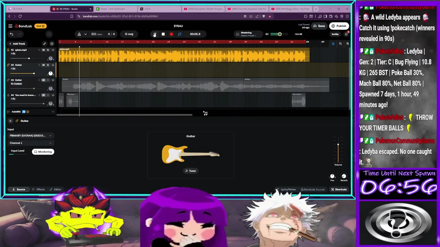Click track 02 Guitar pan knob
This screenshot has width=440, height=247.
[x=51, y=73]
